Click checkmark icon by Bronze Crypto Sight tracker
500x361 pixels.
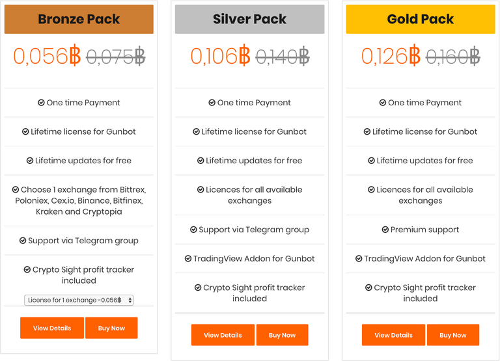click(27, 270)
